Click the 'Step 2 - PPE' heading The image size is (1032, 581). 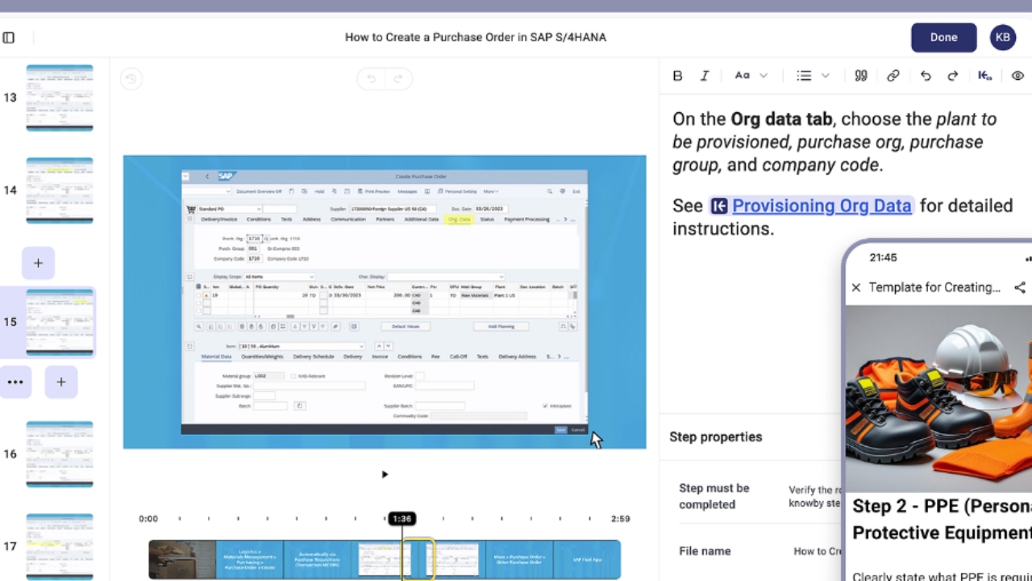point(942,519)
